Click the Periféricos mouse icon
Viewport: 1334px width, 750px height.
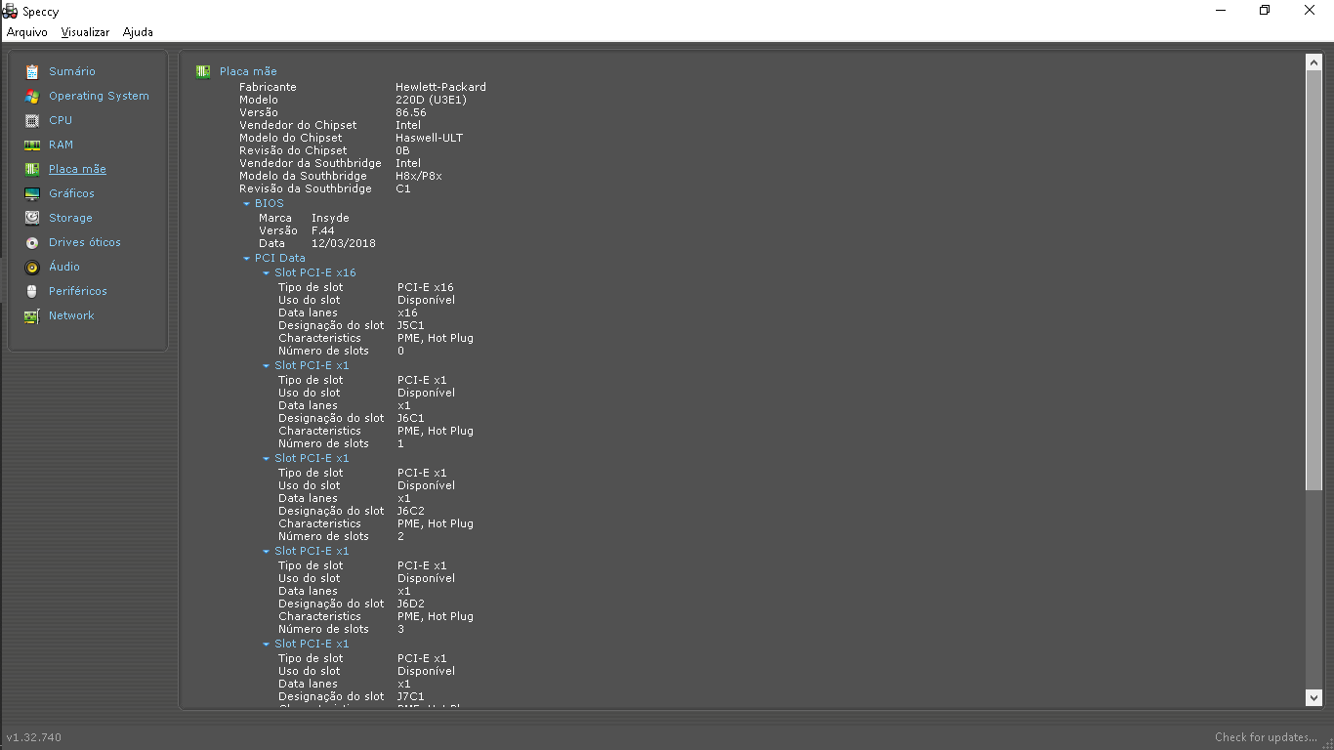coord(32,291)
